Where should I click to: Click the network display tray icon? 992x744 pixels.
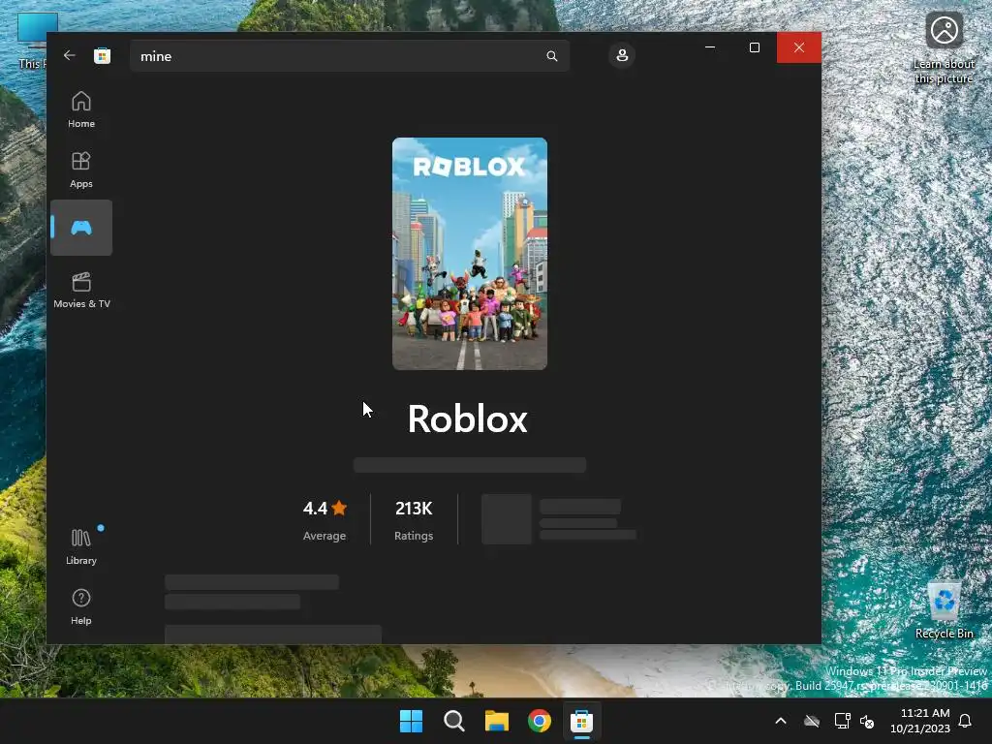point(842,721)
